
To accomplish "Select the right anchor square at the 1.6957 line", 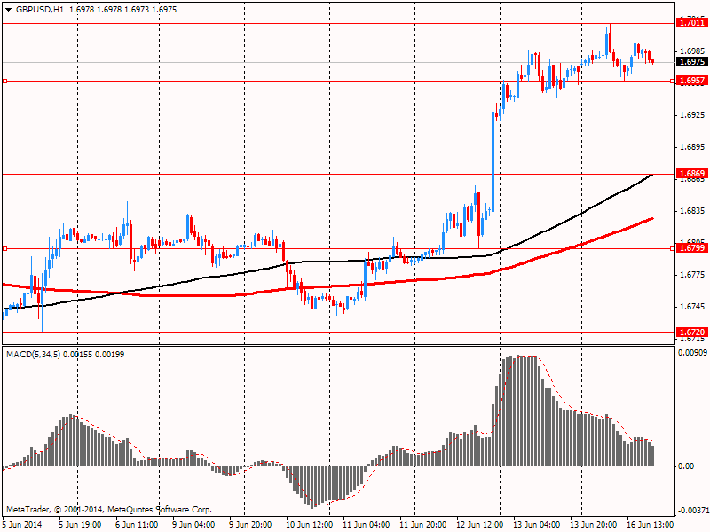I will click(x=671, y=81).
